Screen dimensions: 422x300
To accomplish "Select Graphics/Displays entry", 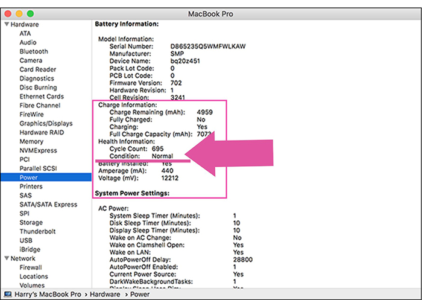I will point(46,124).
